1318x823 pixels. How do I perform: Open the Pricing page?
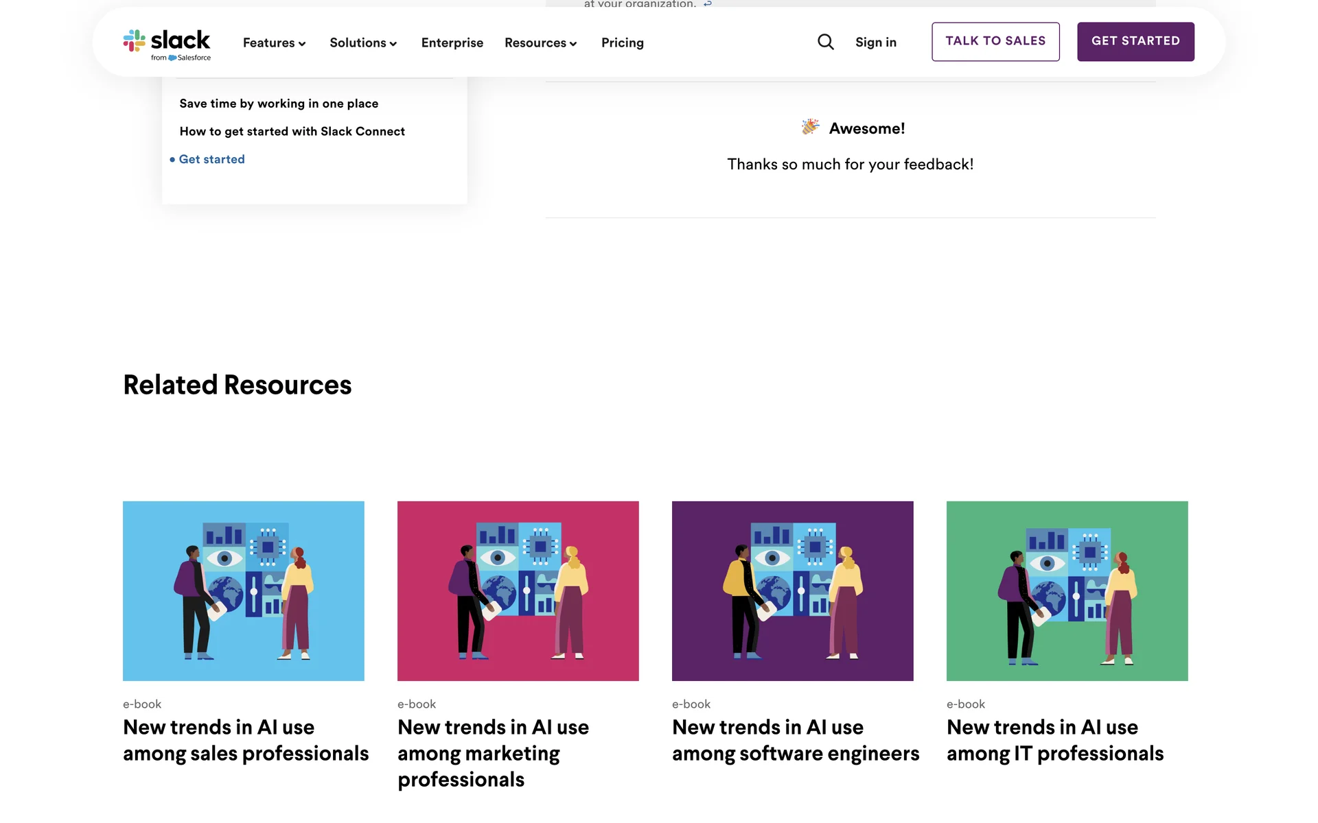pos(622,43)
